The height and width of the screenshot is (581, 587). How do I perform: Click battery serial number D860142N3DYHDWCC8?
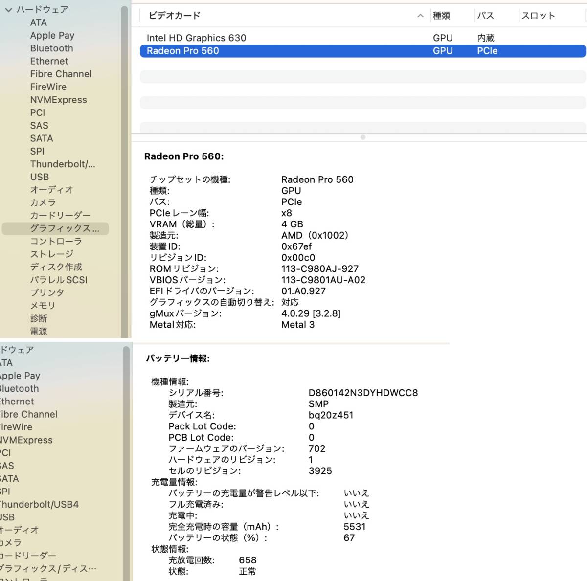tap(363, 393)
